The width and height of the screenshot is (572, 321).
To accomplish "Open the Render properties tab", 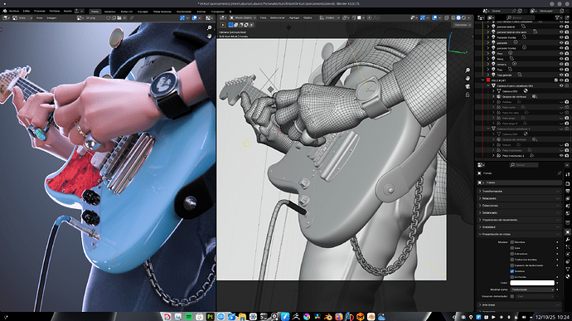I will point(568,183).
